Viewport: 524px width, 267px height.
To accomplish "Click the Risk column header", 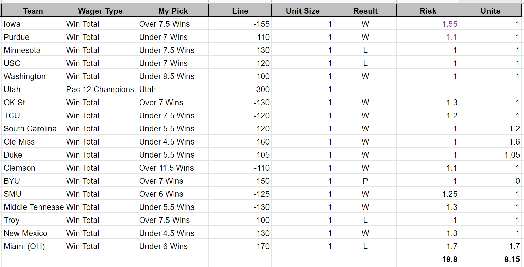I will pos(428,11).
